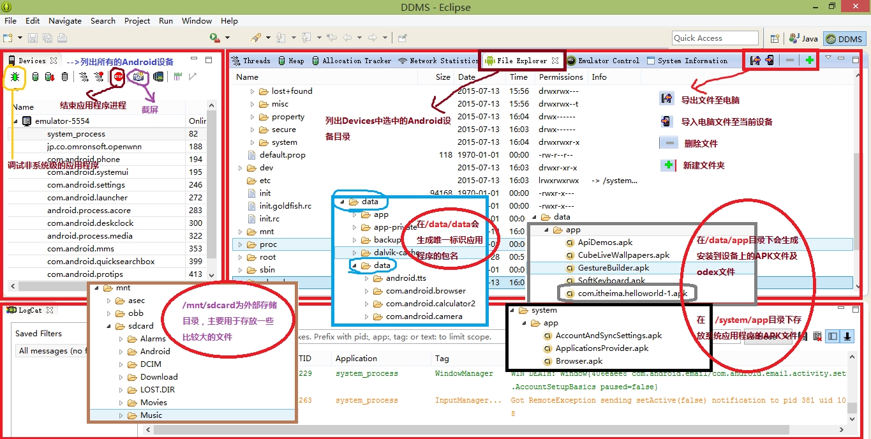Click the Open Perspective icon

point(775,38)
